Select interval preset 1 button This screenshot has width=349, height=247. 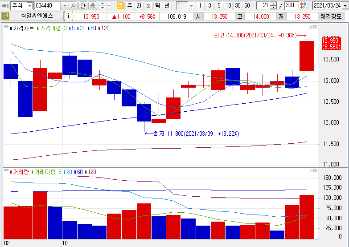pos(200,5)
